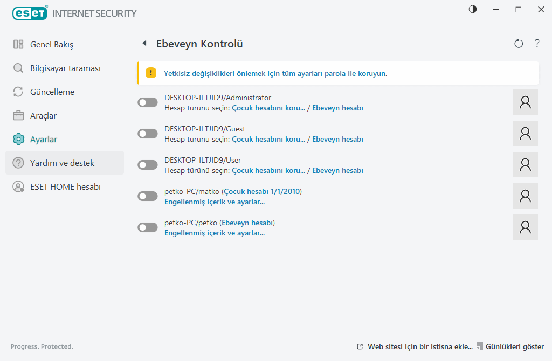Screen dimensions: 552x361
Task: Click Ebeveyn hesabı link for petko-PC/petko
Action: [x=247, y=223]
